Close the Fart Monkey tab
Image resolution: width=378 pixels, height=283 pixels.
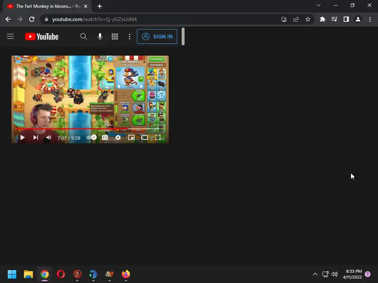(86, 6)
